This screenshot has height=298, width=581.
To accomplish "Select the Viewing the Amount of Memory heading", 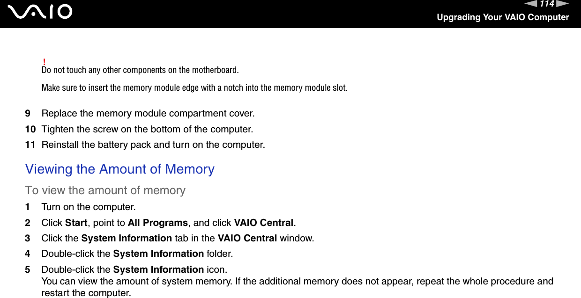I will click(x=120, y=169).
